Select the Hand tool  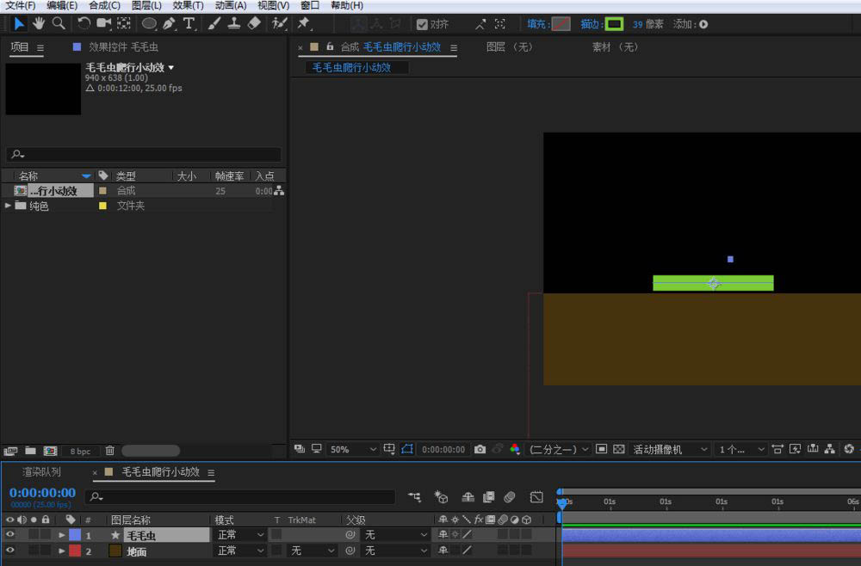[39, 23]
